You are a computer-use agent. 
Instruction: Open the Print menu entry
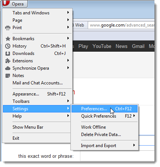(38, 28)
